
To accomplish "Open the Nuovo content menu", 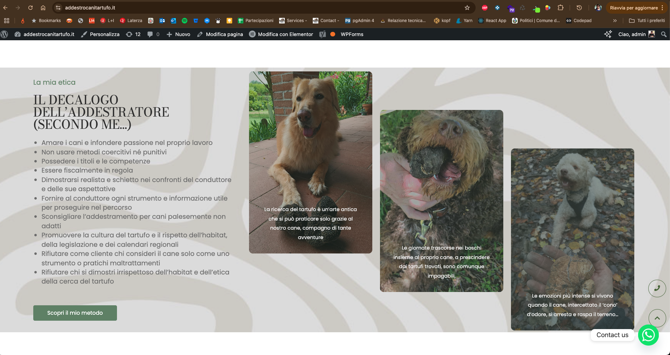I will click(x=178, y=34).
